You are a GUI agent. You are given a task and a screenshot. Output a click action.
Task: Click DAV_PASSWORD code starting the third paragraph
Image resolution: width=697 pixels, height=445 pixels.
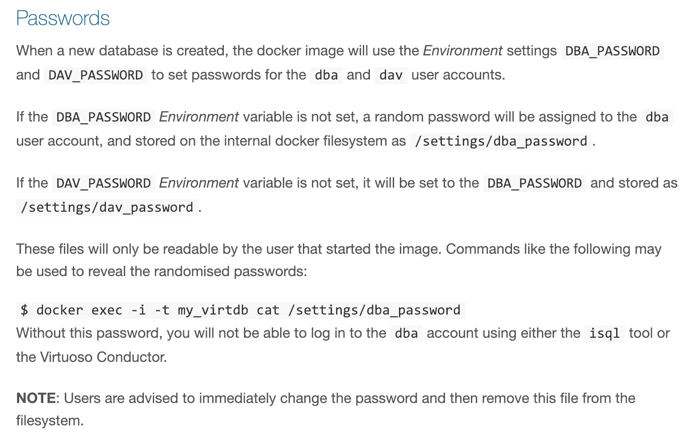coord(104,183)
